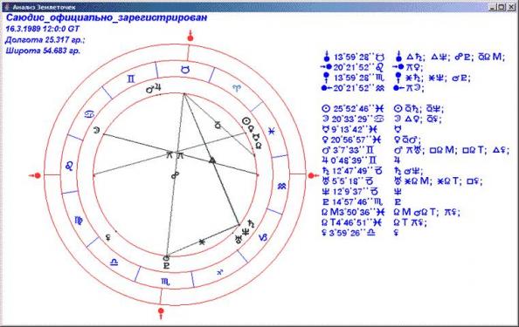
Task: Click the date line 16.3.1989 12:0:0 GT
Action: 42,29
